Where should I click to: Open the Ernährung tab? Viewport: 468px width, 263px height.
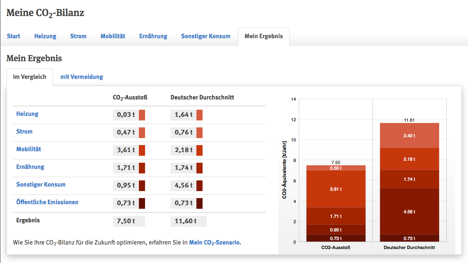[x=153, y=36]
